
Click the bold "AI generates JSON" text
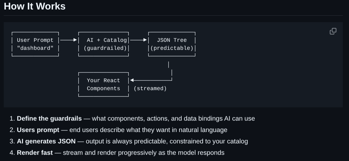(x=46, y=141)
